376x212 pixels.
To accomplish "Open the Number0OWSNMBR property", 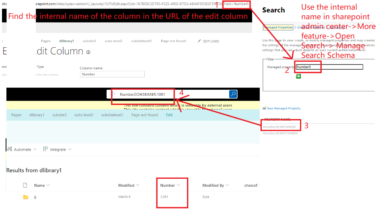I will tap(279, 127).
